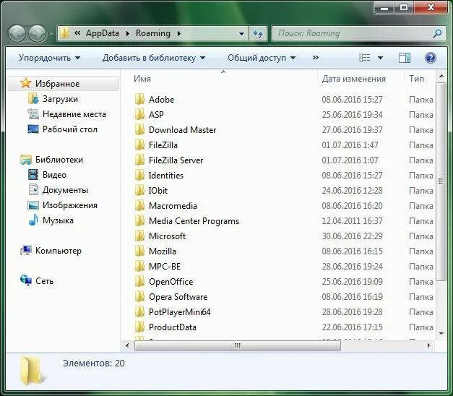Viewport: 453px width, 396px height.
Task: Toggle the preview pane button
Action: pyautogui.click(x=405, y=58)
